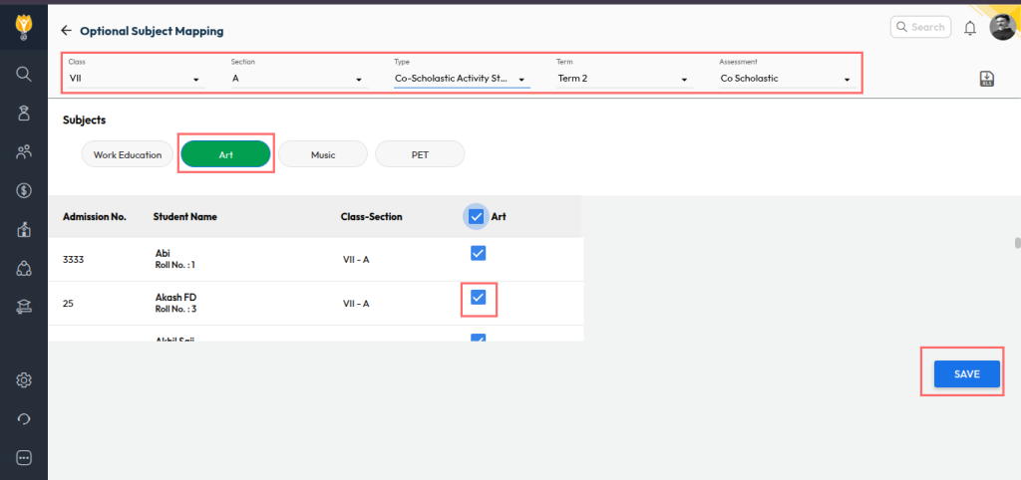Toggle the select-all Art header checkbox
The height and width of the screenshot is (480, 1021).
pyautogui.click(x=477, y=216)
